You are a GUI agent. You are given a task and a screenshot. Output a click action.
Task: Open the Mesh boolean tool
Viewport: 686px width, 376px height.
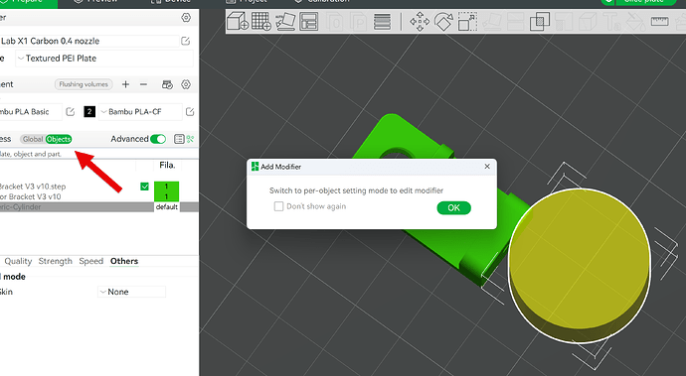pyautogui.click(x=540, y=22)
